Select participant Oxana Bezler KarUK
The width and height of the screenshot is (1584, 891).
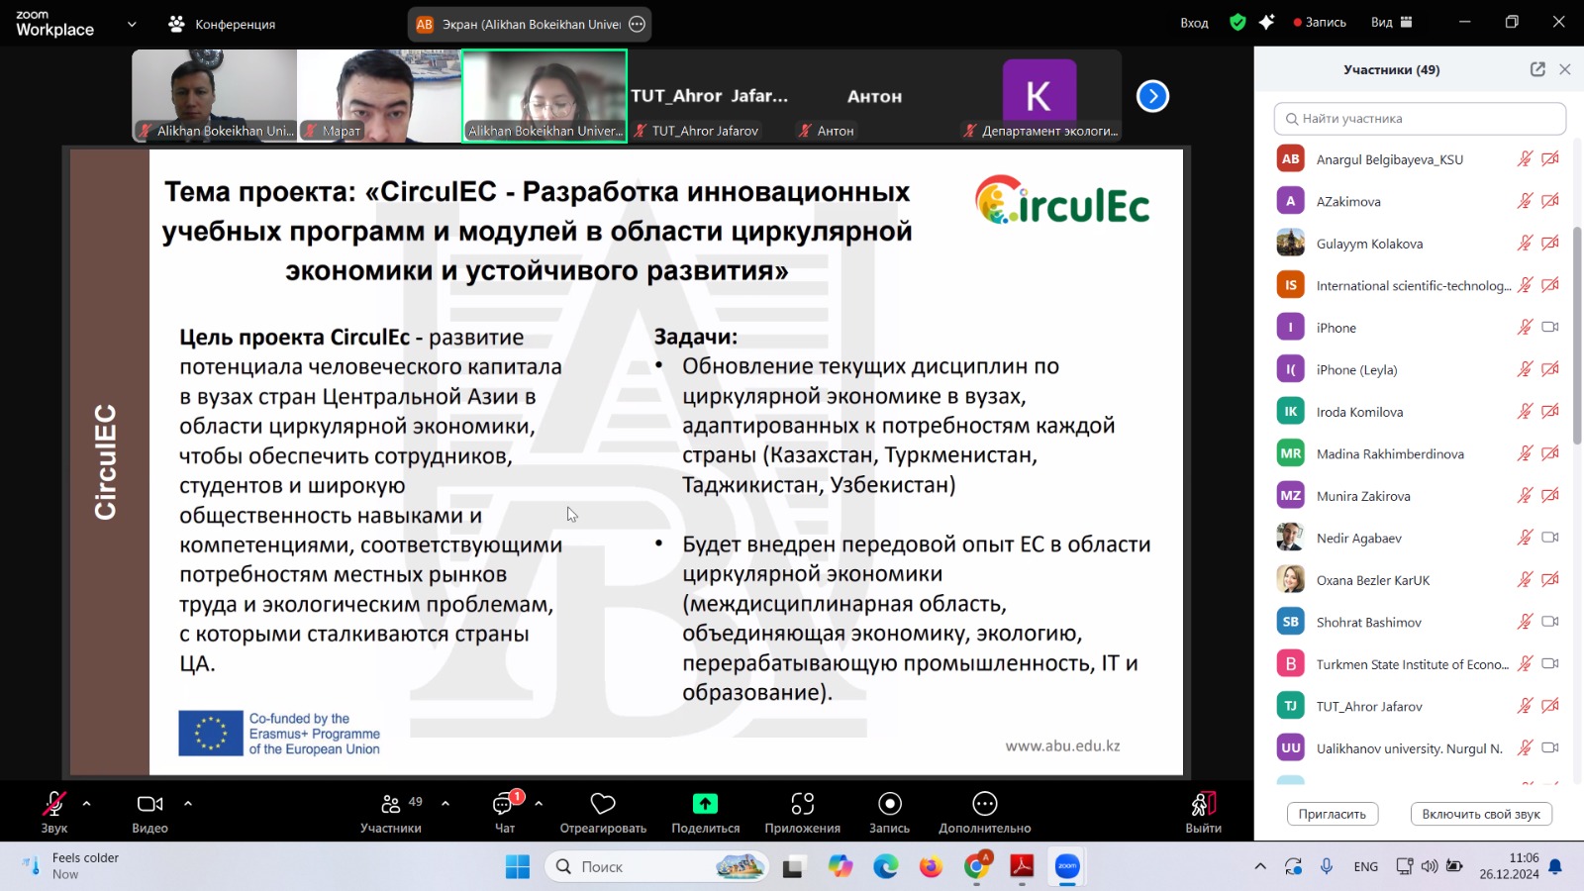pos(1420,580)
